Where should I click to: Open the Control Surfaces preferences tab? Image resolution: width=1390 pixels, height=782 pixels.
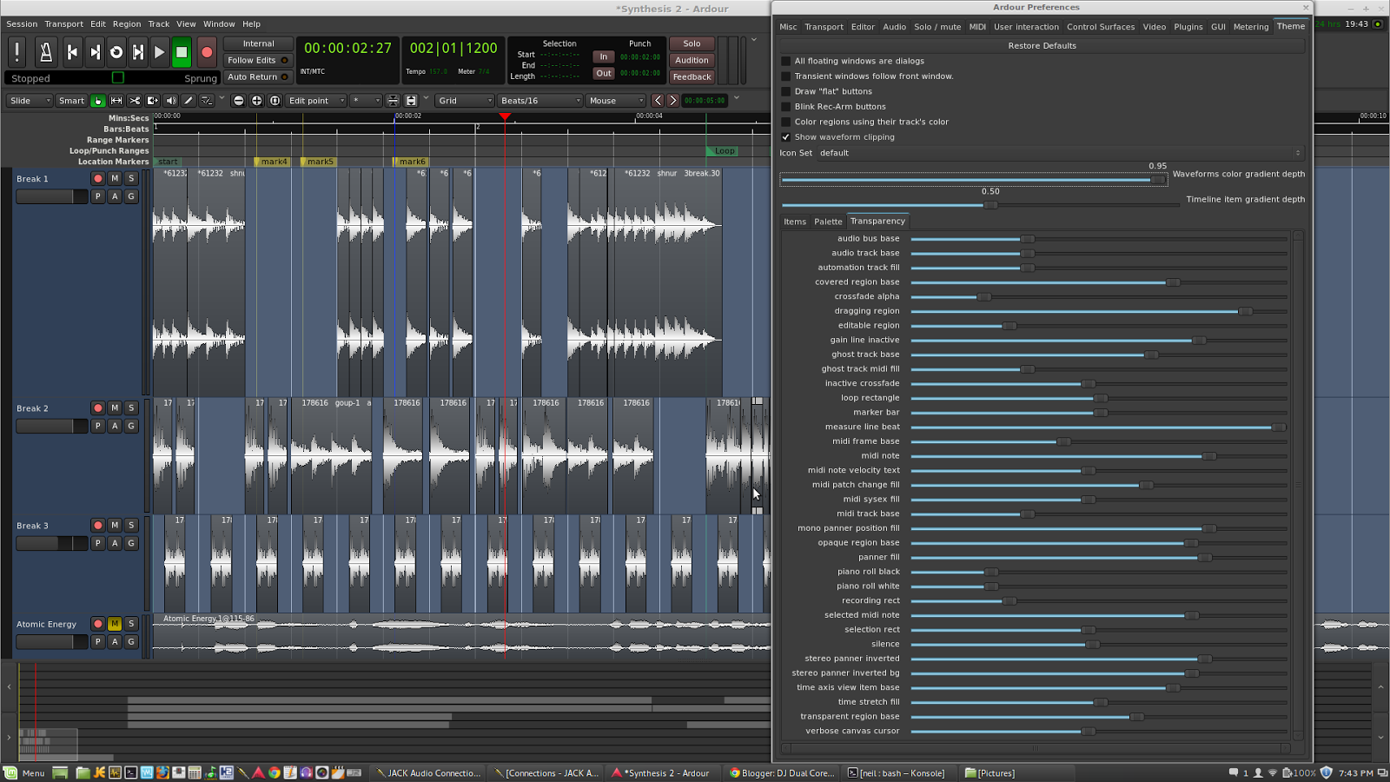click(1101, 27)
